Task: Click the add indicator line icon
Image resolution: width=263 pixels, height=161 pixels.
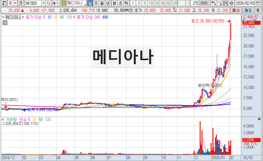Action: (x=220, y=3)
